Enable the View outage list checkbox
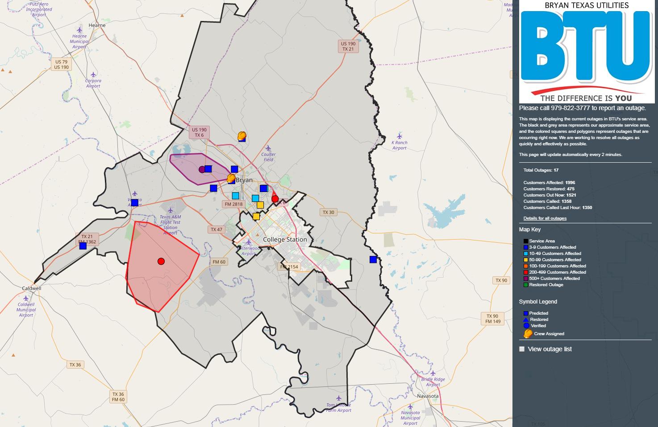 pos(522,349)
